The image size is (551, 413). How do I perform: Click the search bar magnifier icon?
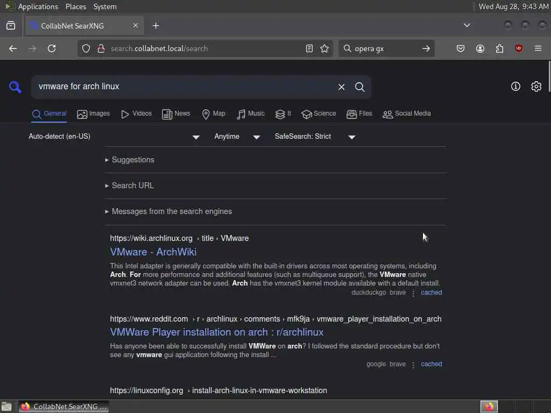point(347,48)
